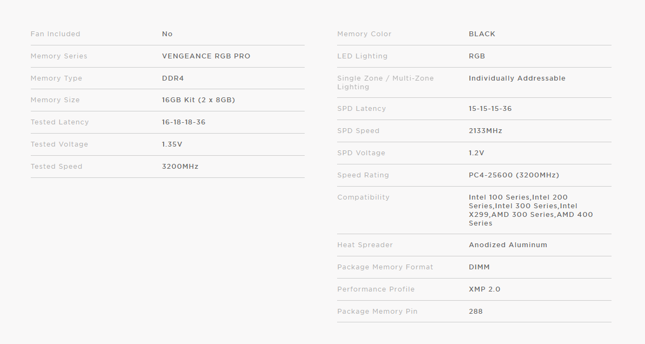This screenshot has height=344, width=645.
Task: Click the 1.35V tested voltage value
Action: pos(172,144)
